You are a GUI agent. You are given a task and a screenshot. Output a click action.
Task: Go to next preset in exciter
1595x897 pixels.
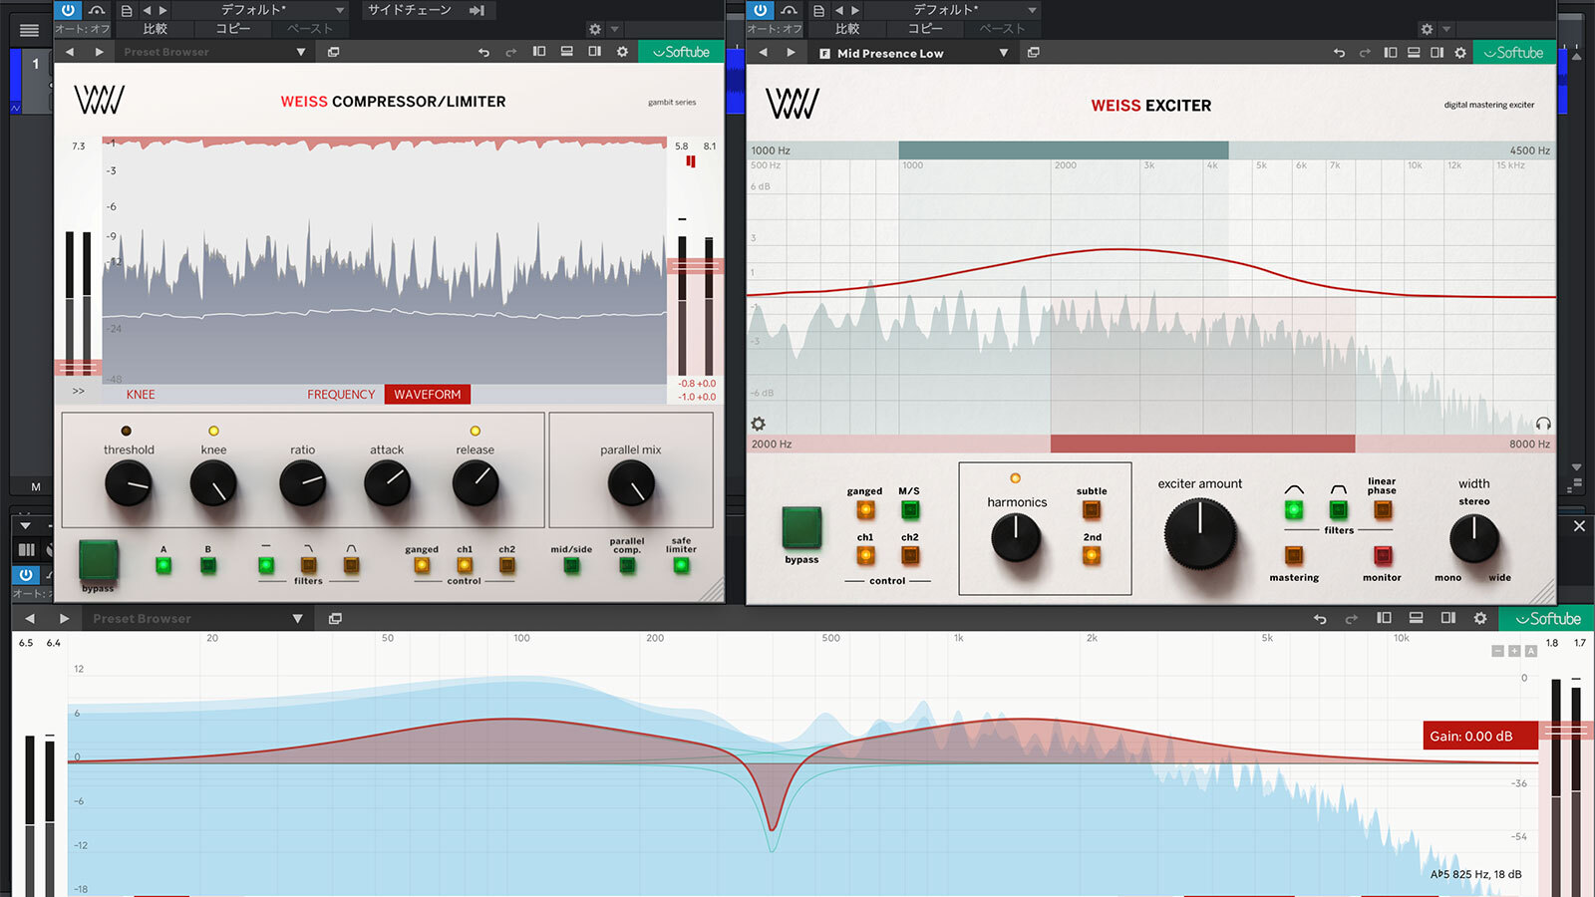[792, 53]
